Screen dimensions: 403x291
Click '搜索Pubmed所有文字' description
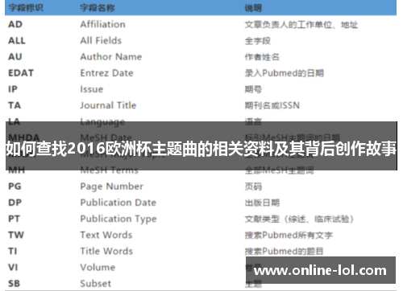289,236
